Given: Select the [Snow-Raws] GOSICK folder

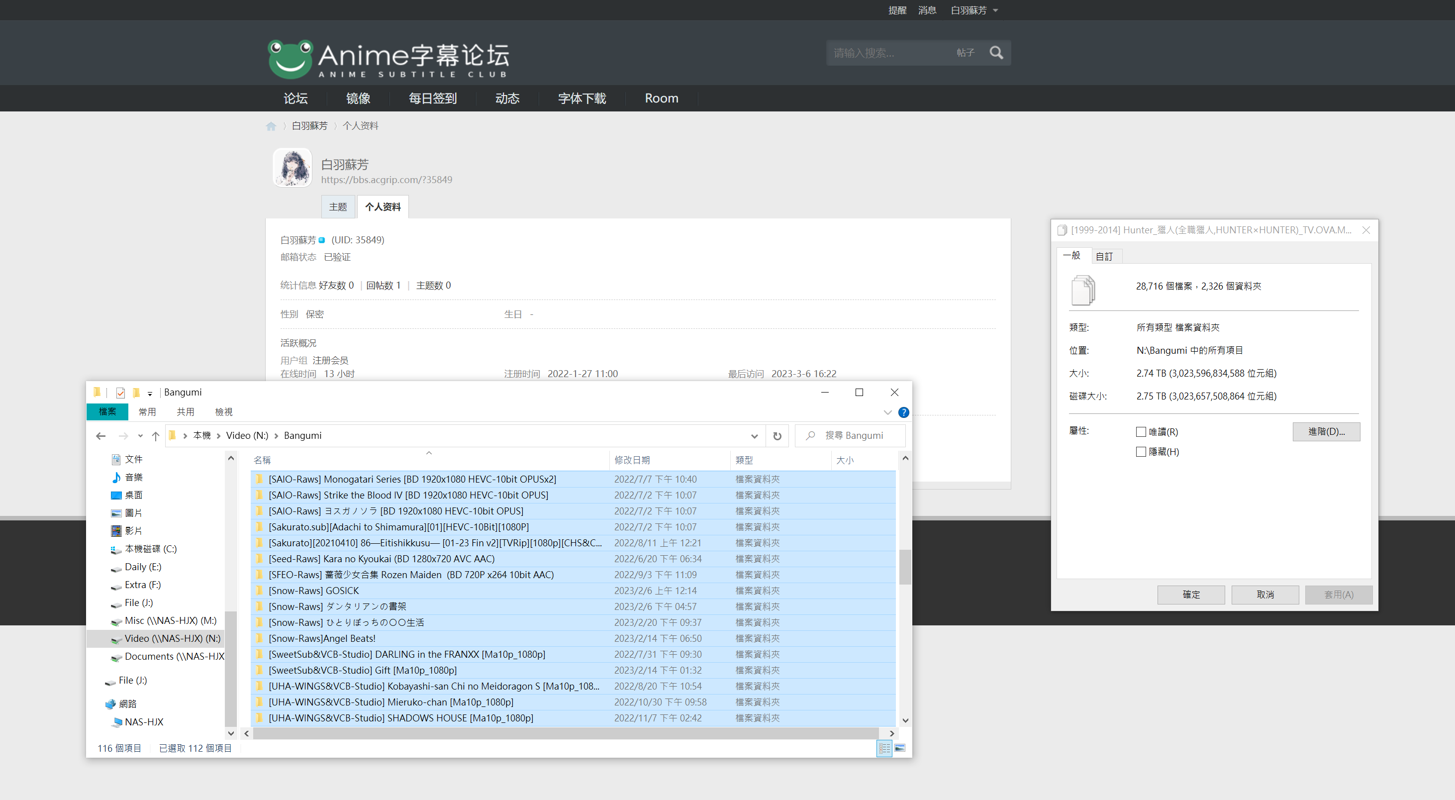Looking at the screenshot, I should pos(573,591).
